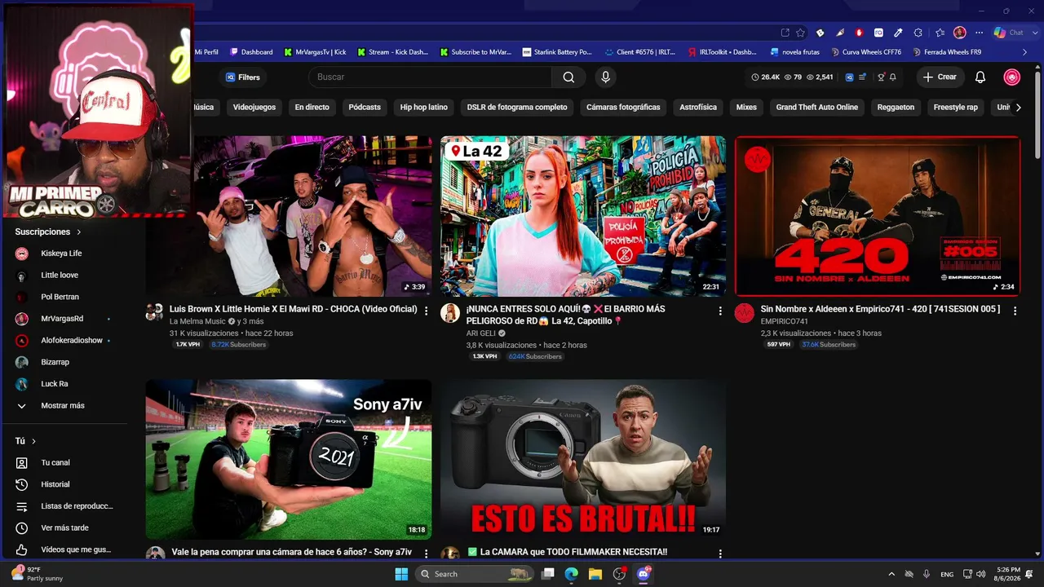
Task: Open YouTube notifications bell
Action: (x=980, y=77)
